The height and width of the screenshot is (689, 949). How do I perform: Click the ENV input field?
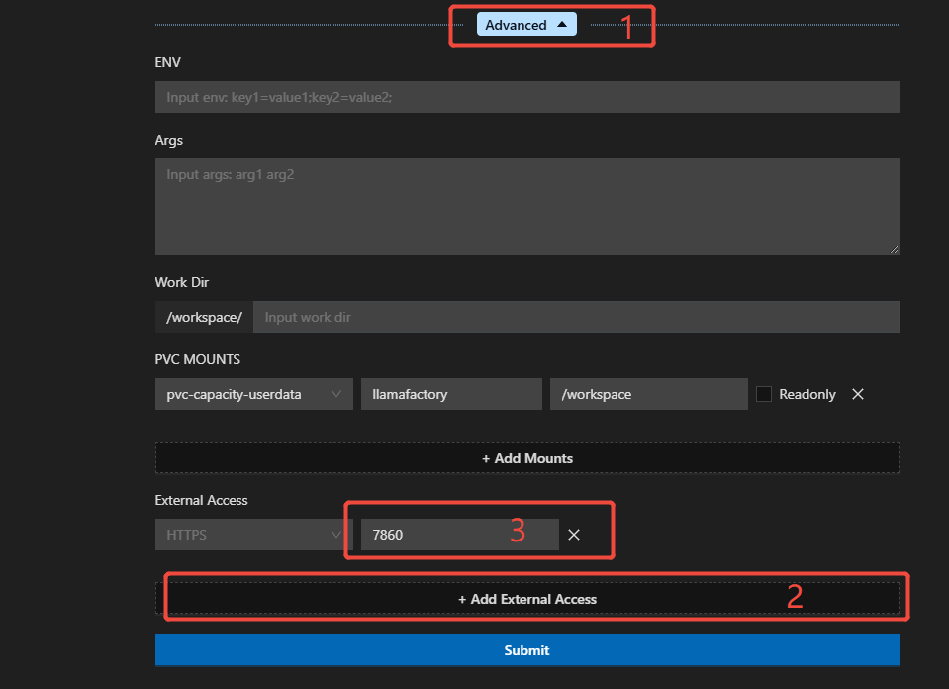click(x=526, y=97)
